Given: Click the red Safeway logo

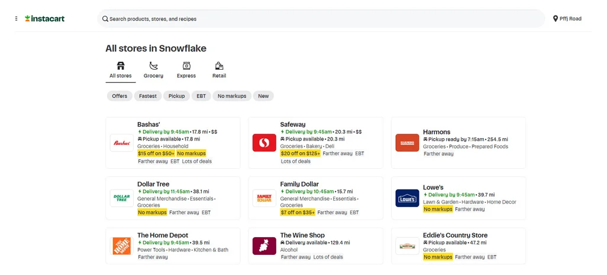Looking at the screenshot, I should pyautogui.click(x=264, y=143).
